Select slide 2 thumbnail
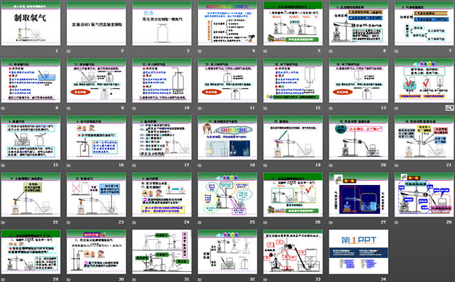Image resolution: width=455 pixels, height=282 pixels. coord(97,23)
